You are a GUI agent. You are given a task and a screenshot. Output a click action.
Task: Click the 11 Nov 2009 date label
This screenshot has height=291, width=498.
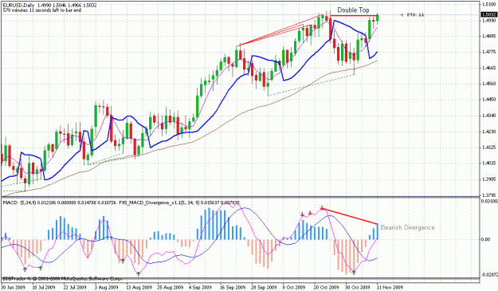pos(390,288)
